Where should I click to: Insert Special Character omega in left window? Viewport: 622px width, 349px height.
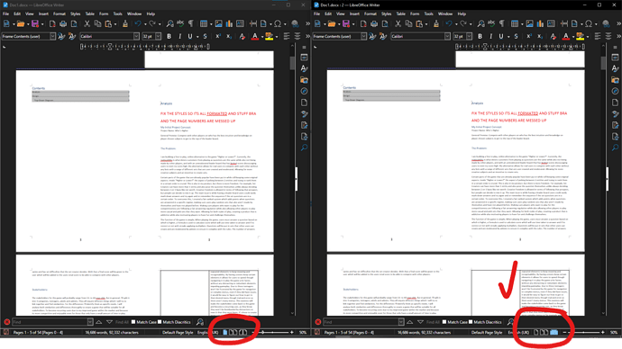278,24
